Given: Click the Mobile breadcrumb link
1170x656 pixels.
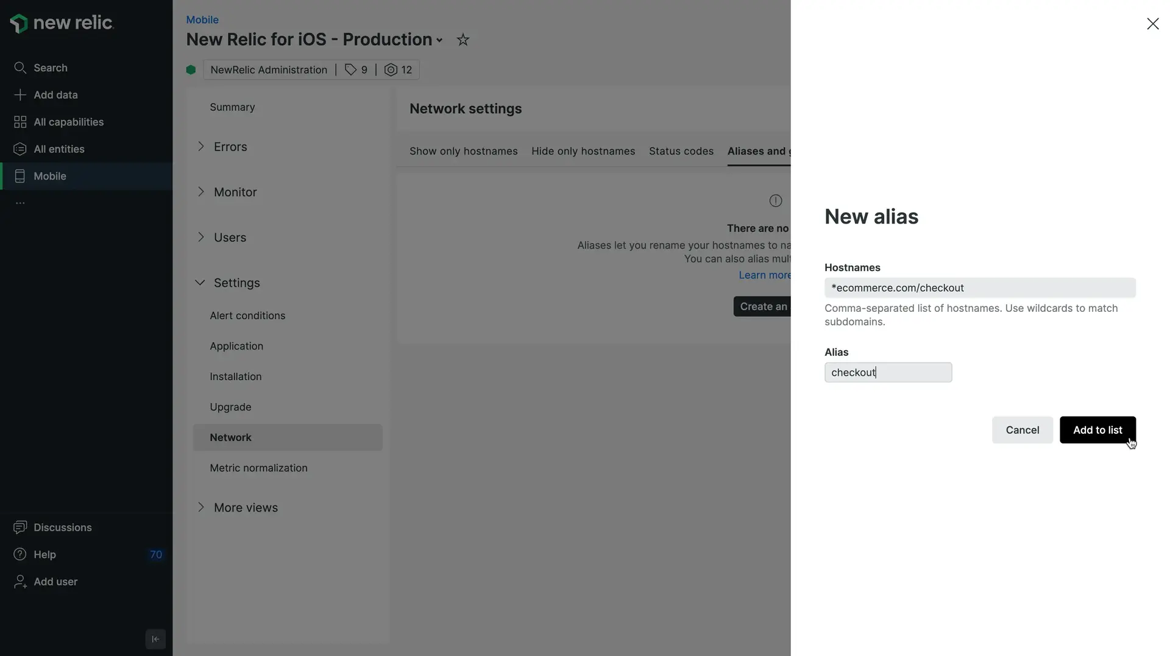Looking at the screenshot, I should click(x=202, y=19).
